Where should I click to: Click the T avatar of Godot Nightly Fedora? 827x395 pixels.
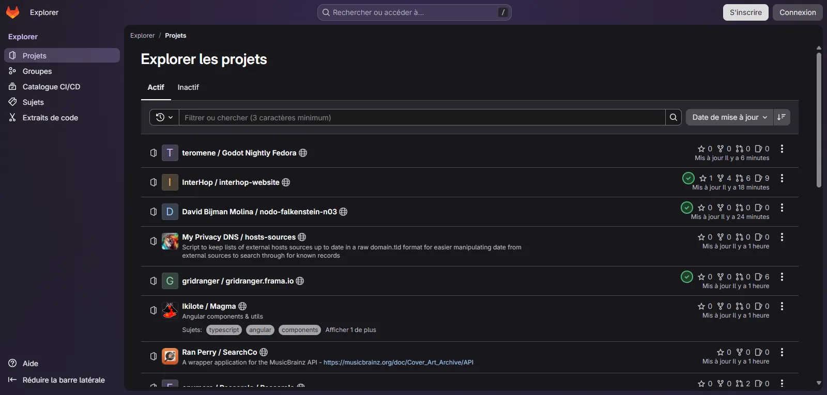pos(170,153)
